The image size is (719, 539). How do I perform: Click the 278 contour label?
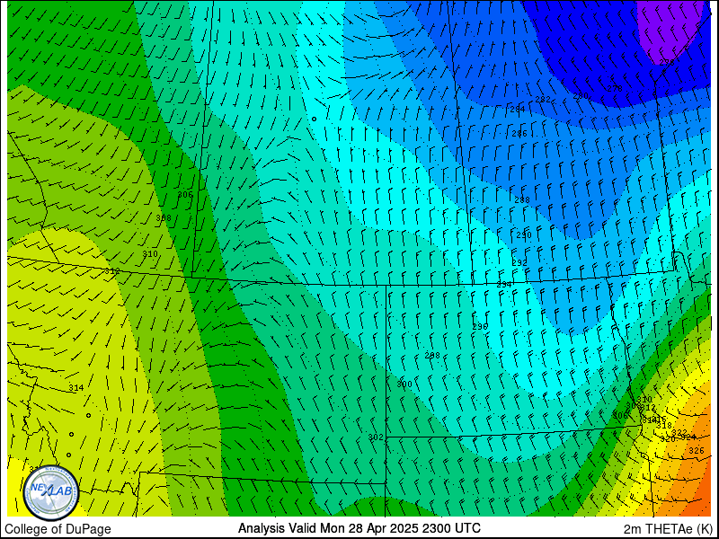point(615,88)
